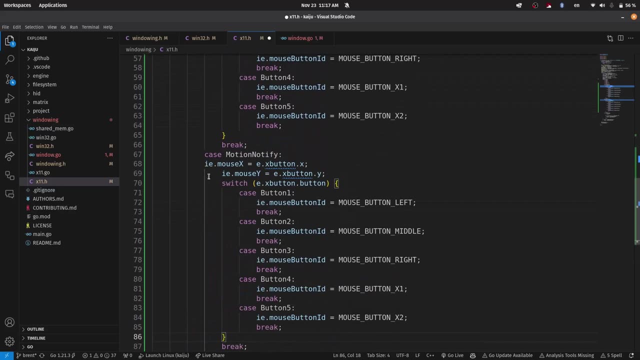The width and height of the screenshot is (640, 360).
Task: Click the Go 1.21.3 version status item
Action: point(62,355)
